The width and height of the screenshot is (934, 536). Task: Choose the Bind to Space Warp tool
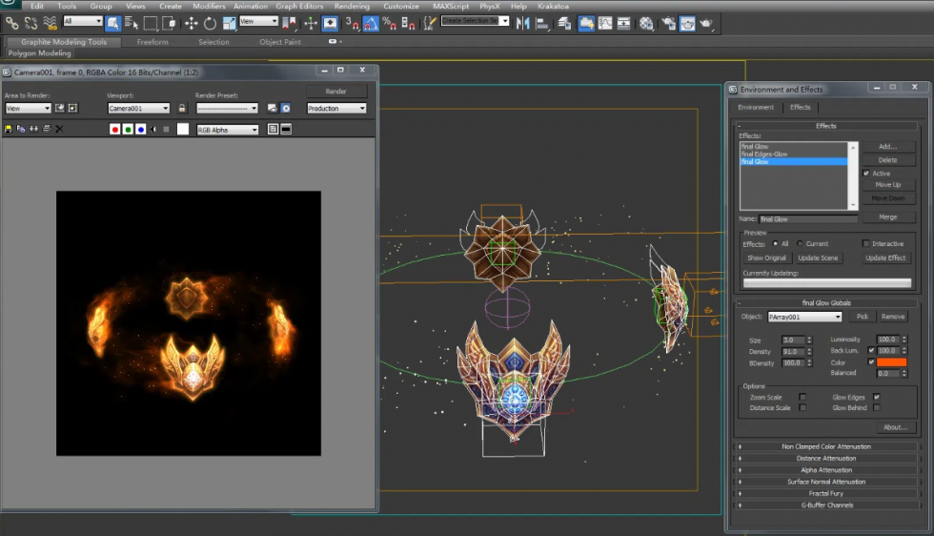pyautogui.click(x=51, y=23)
